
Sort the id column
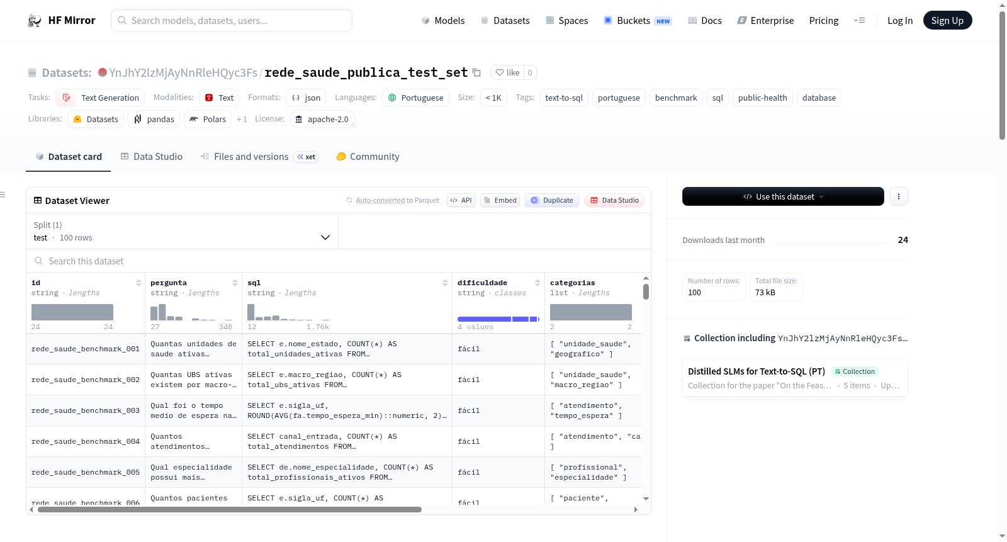[138, 283]
